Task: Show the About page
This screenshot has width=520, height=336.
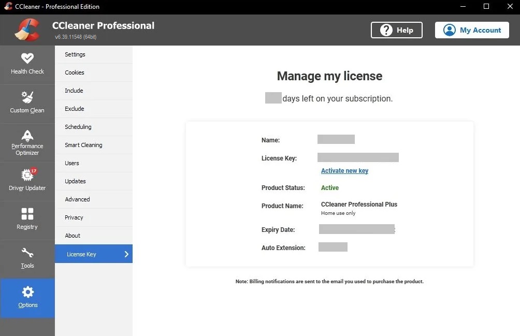Action: coord(94,236)
